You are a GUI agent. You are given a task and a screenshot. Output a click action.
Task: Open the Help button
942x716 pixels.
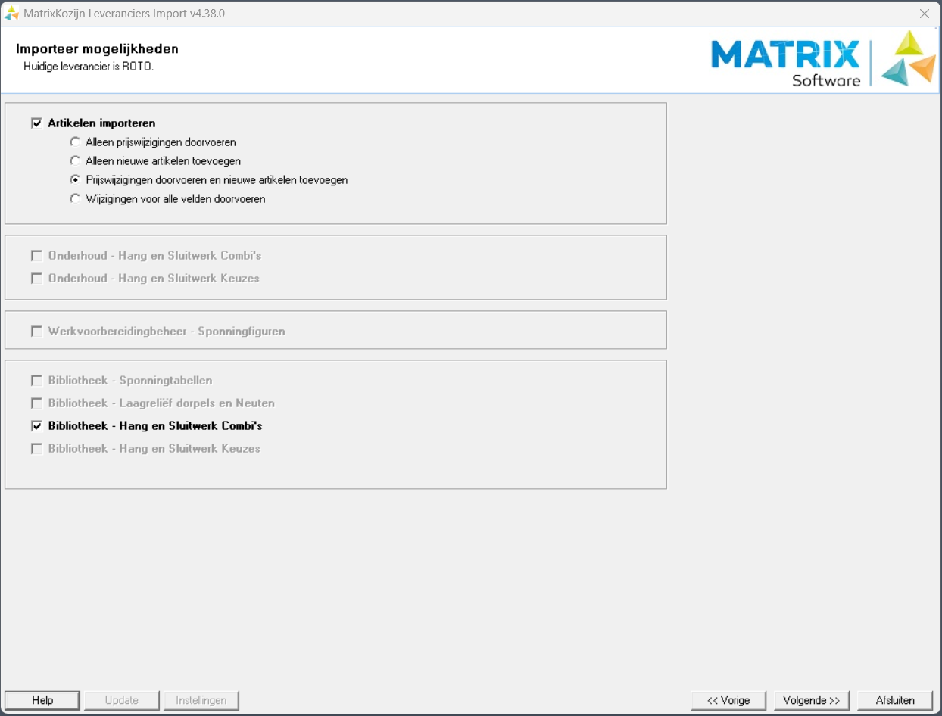[42, 701]
